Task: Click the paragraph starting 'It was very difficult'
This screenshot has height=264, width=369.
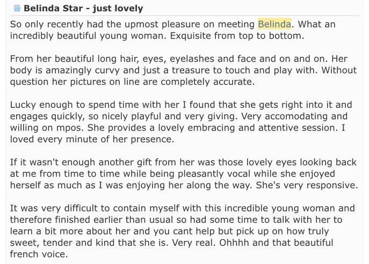Action: (183, 231)
